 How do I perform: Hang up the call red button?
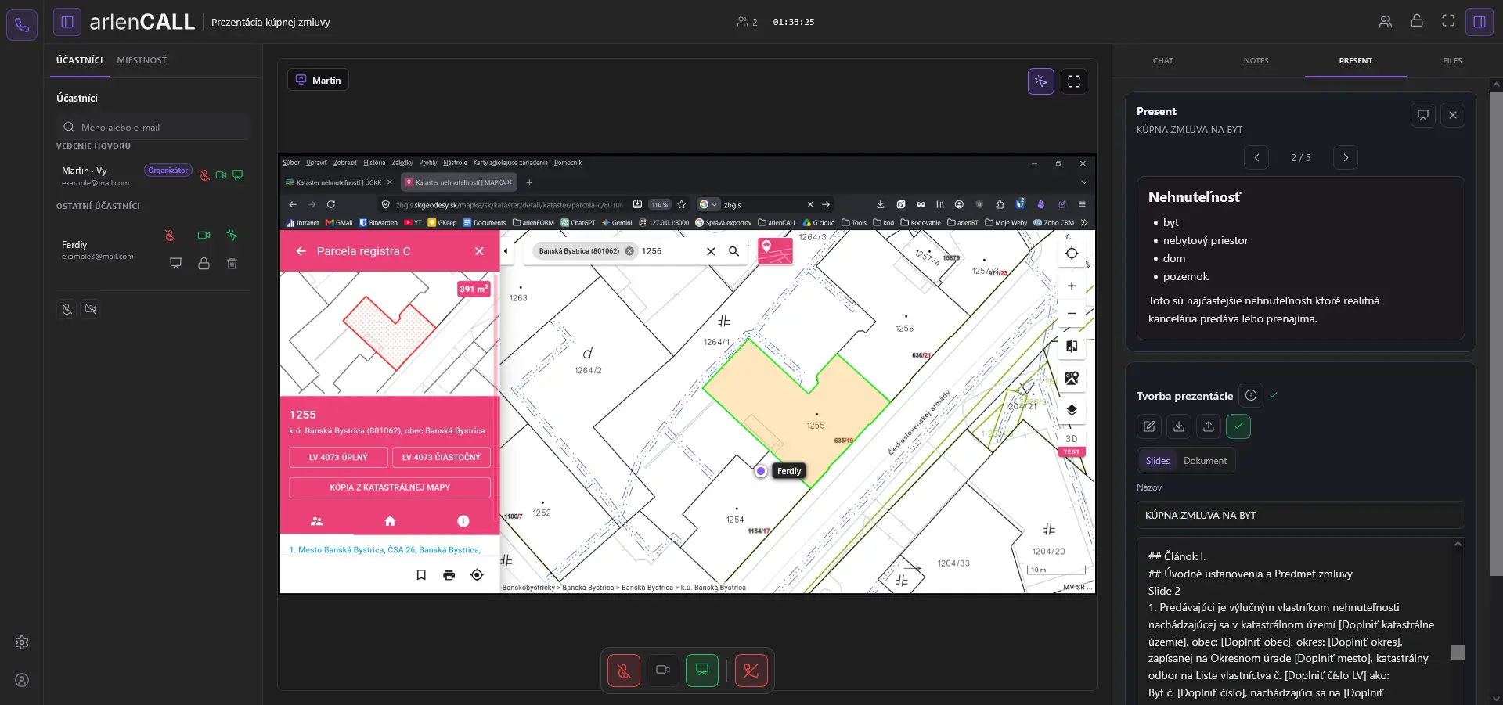(751, 671)
